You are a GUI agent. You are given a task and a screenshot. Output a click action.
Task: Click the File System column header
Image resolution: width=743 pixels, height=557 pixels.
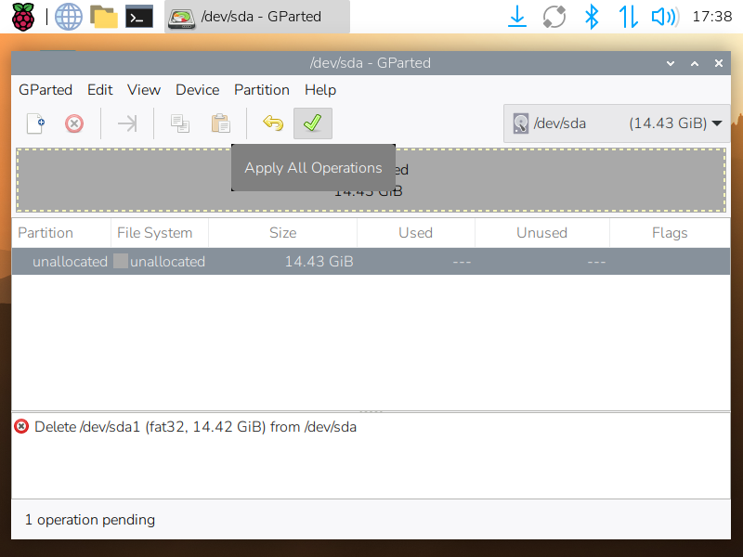(154, 233)
